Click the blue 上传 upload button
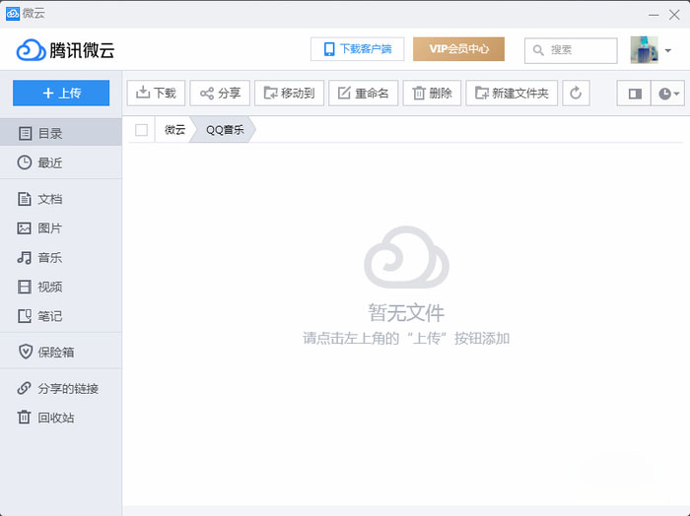The height and width of the screenshot is (516, 690). (x=61, y=93)
